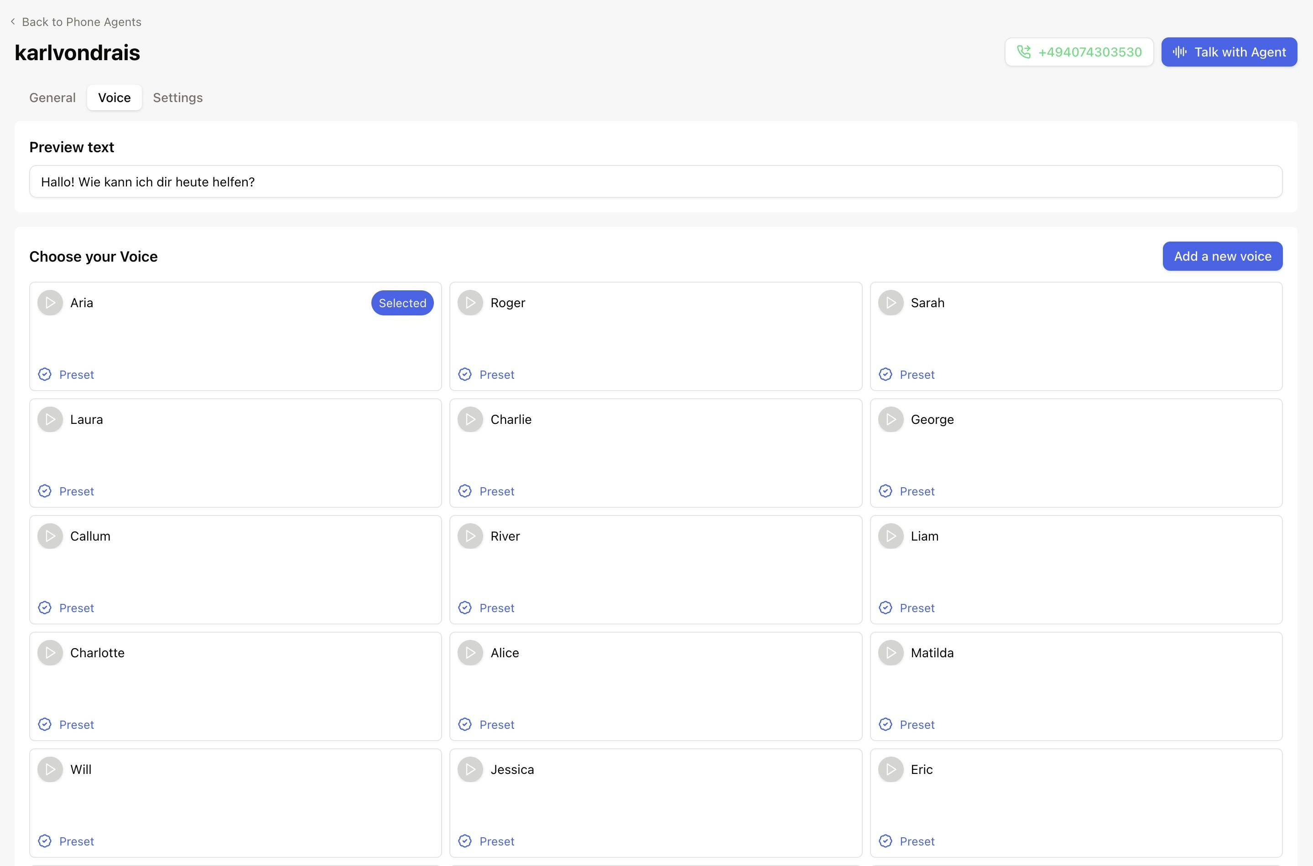
Task: Choose the Liam voice card
Action: [x=1076, y=569]
